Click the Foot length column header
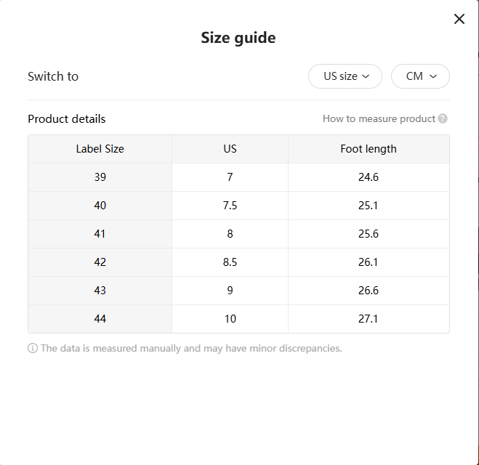479x465 pixels. tap(369, 149)
